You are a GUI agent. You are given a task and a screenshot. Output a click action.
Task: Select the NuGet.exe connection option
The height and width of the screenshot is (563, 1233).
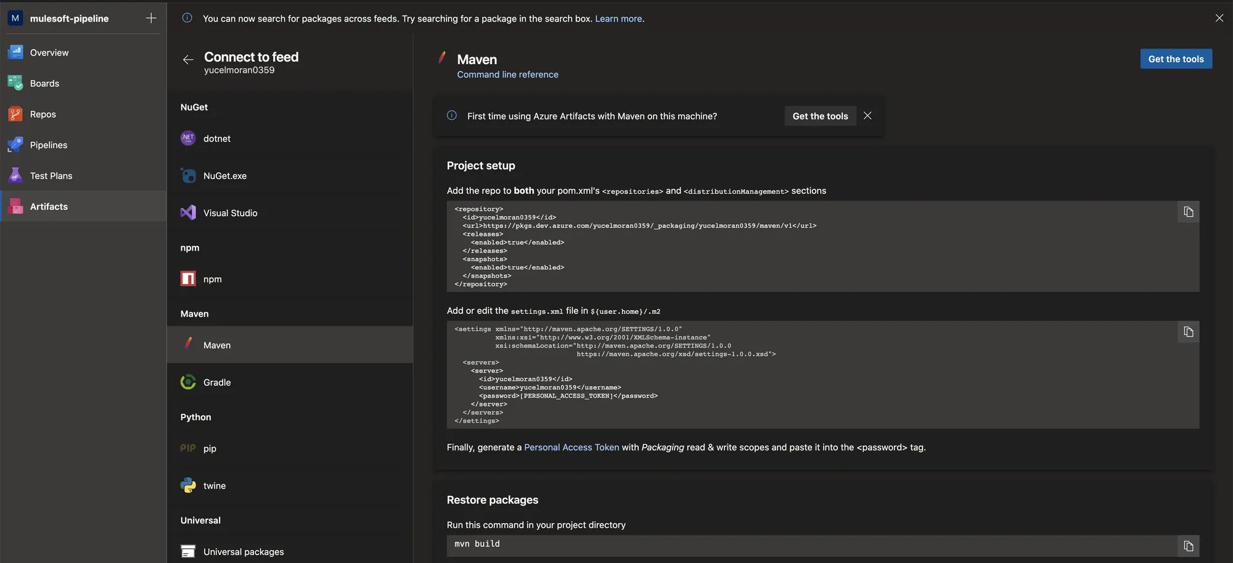(x=290, y=176)
